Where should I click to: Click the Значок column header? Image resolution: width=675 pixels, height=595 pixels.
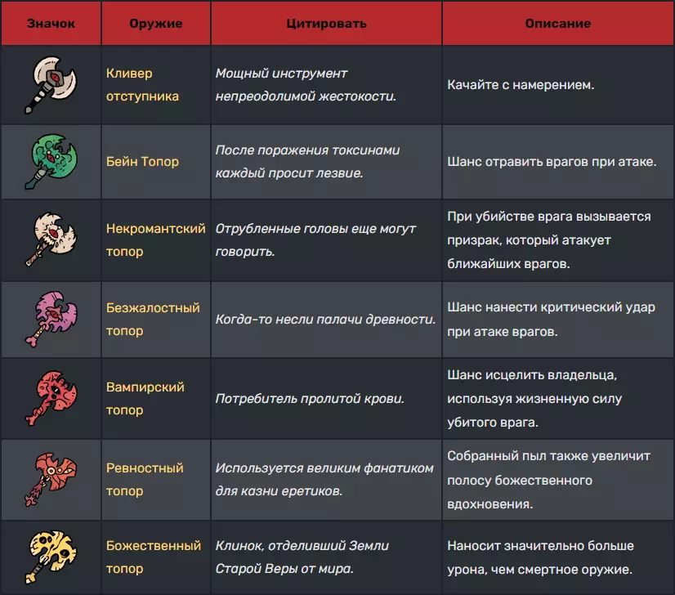[51, 24]
